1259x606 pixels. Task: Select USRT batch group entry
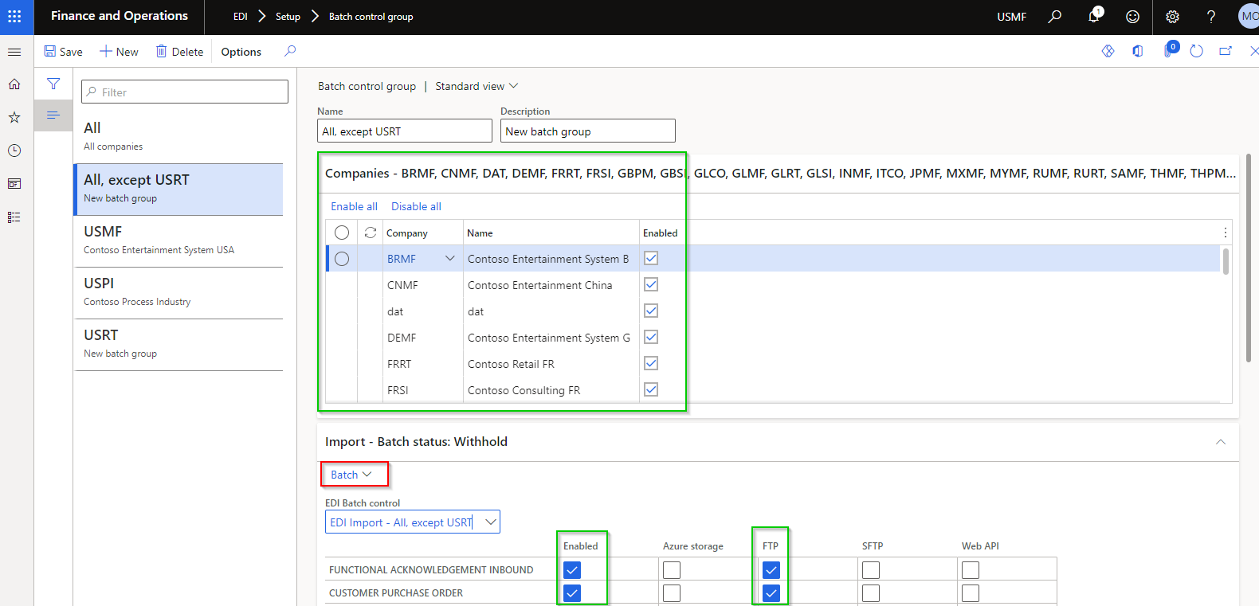(178, 345)
